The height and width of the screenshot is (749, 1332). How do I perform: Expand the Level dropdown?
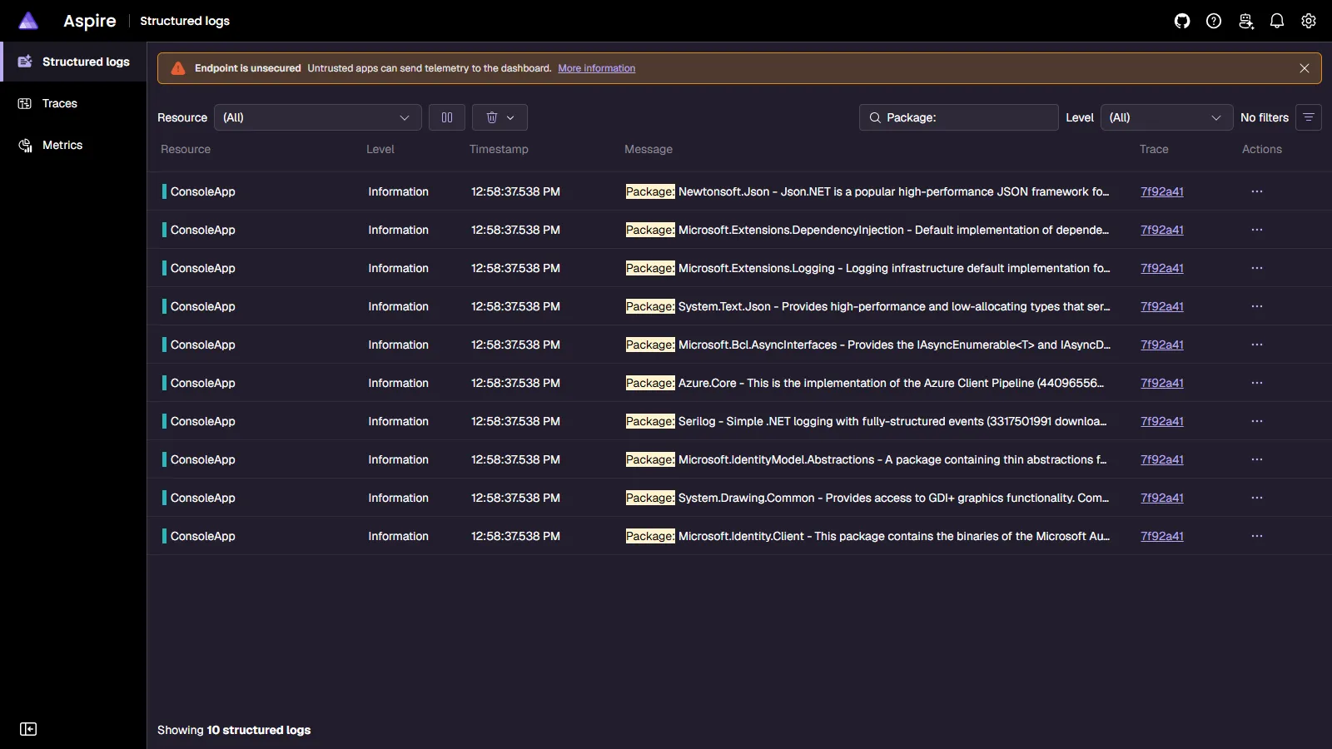[x=1165, y=117]
